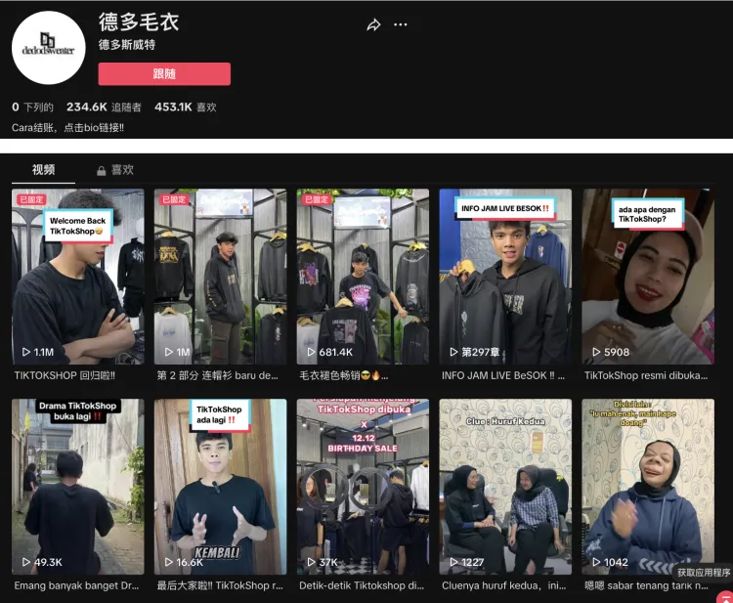
Task: Open the 'Welcome Back TikTokShop' video
Action: 78,277
